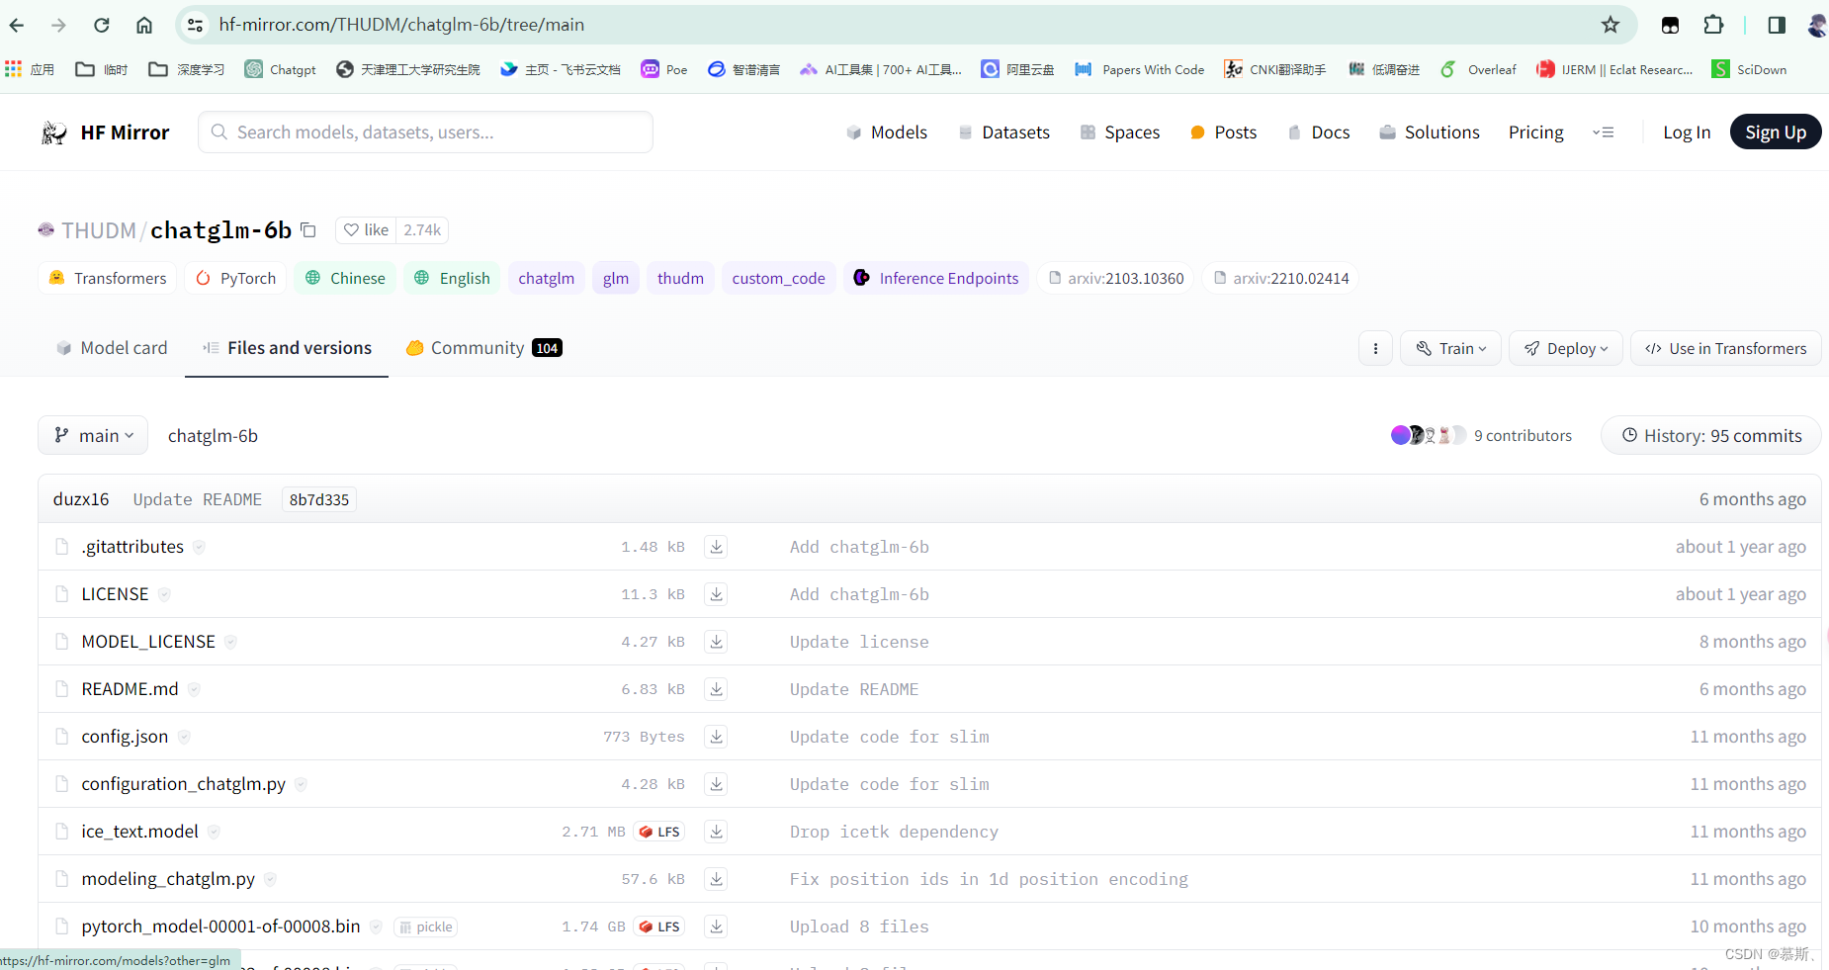Open arxiv:2103.10360 paper tag
This screenshot has width=1829, height=970.
click(1116, 278)
